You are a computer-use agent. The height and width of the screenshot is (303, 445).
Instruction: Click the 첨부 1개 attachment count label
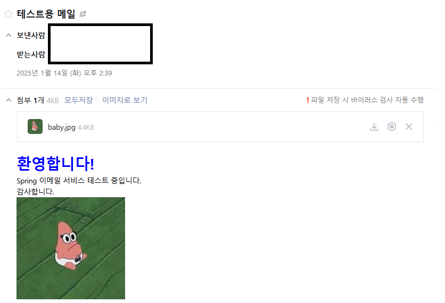[30, 100]
